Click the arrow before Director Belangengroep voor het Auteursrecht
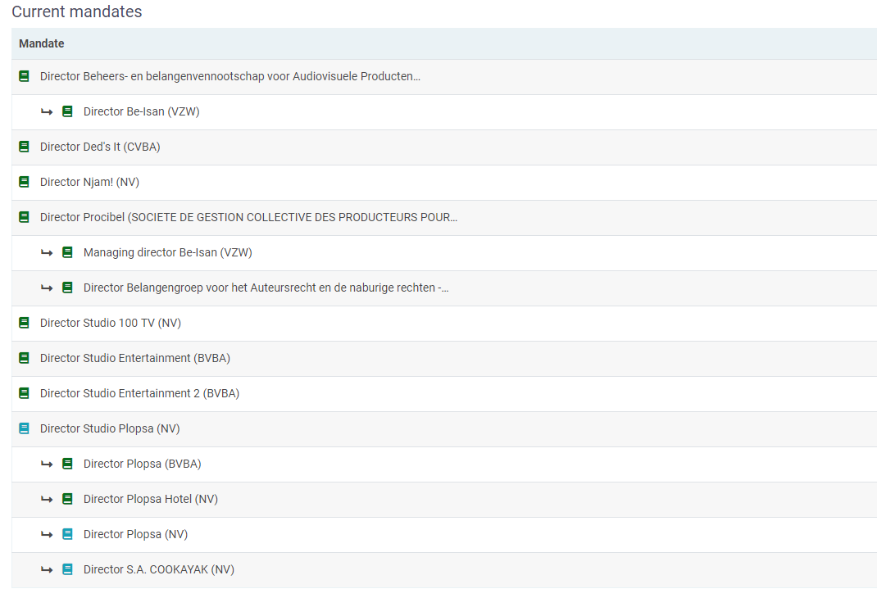Viewport: 877px width, 598px height. 47,288
